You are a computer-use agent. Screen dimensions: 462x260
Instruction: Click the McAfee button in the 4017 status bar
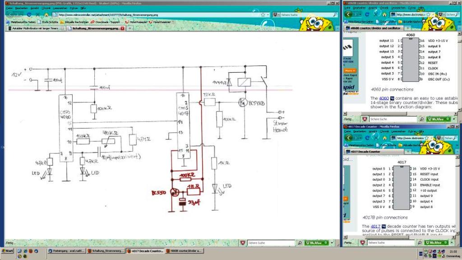pos(437,242)
